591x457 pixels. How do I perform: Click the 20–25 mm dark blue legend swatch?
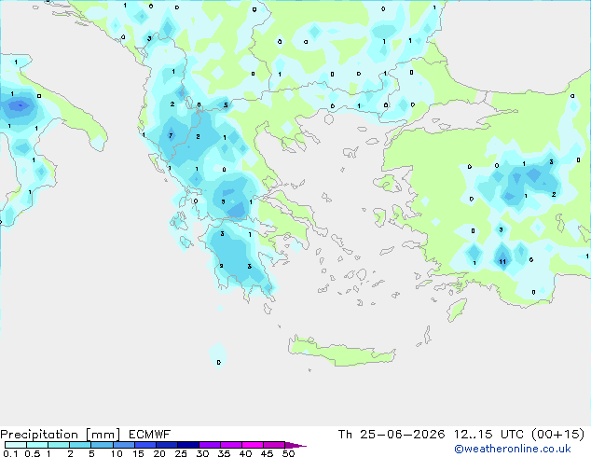(x=167, y=445)
